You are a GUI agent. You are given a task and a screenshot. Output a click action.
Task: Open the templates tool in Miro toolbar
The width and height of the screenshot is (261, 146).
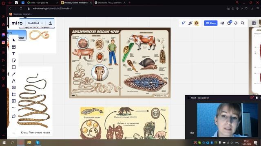point(13,47)
